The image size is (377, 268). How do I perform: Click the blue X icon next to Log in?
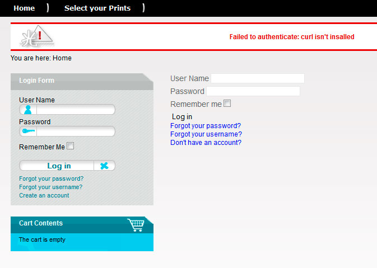[104, 166]
